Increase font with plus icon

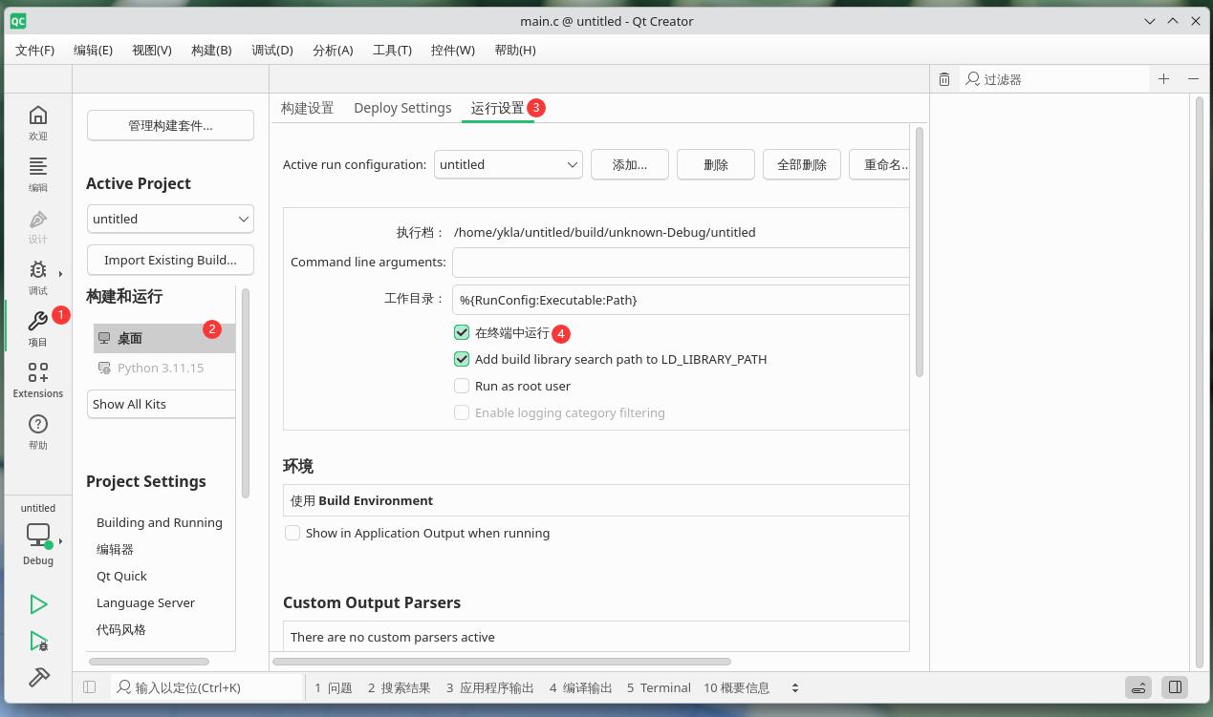[x=1163, y=79]
